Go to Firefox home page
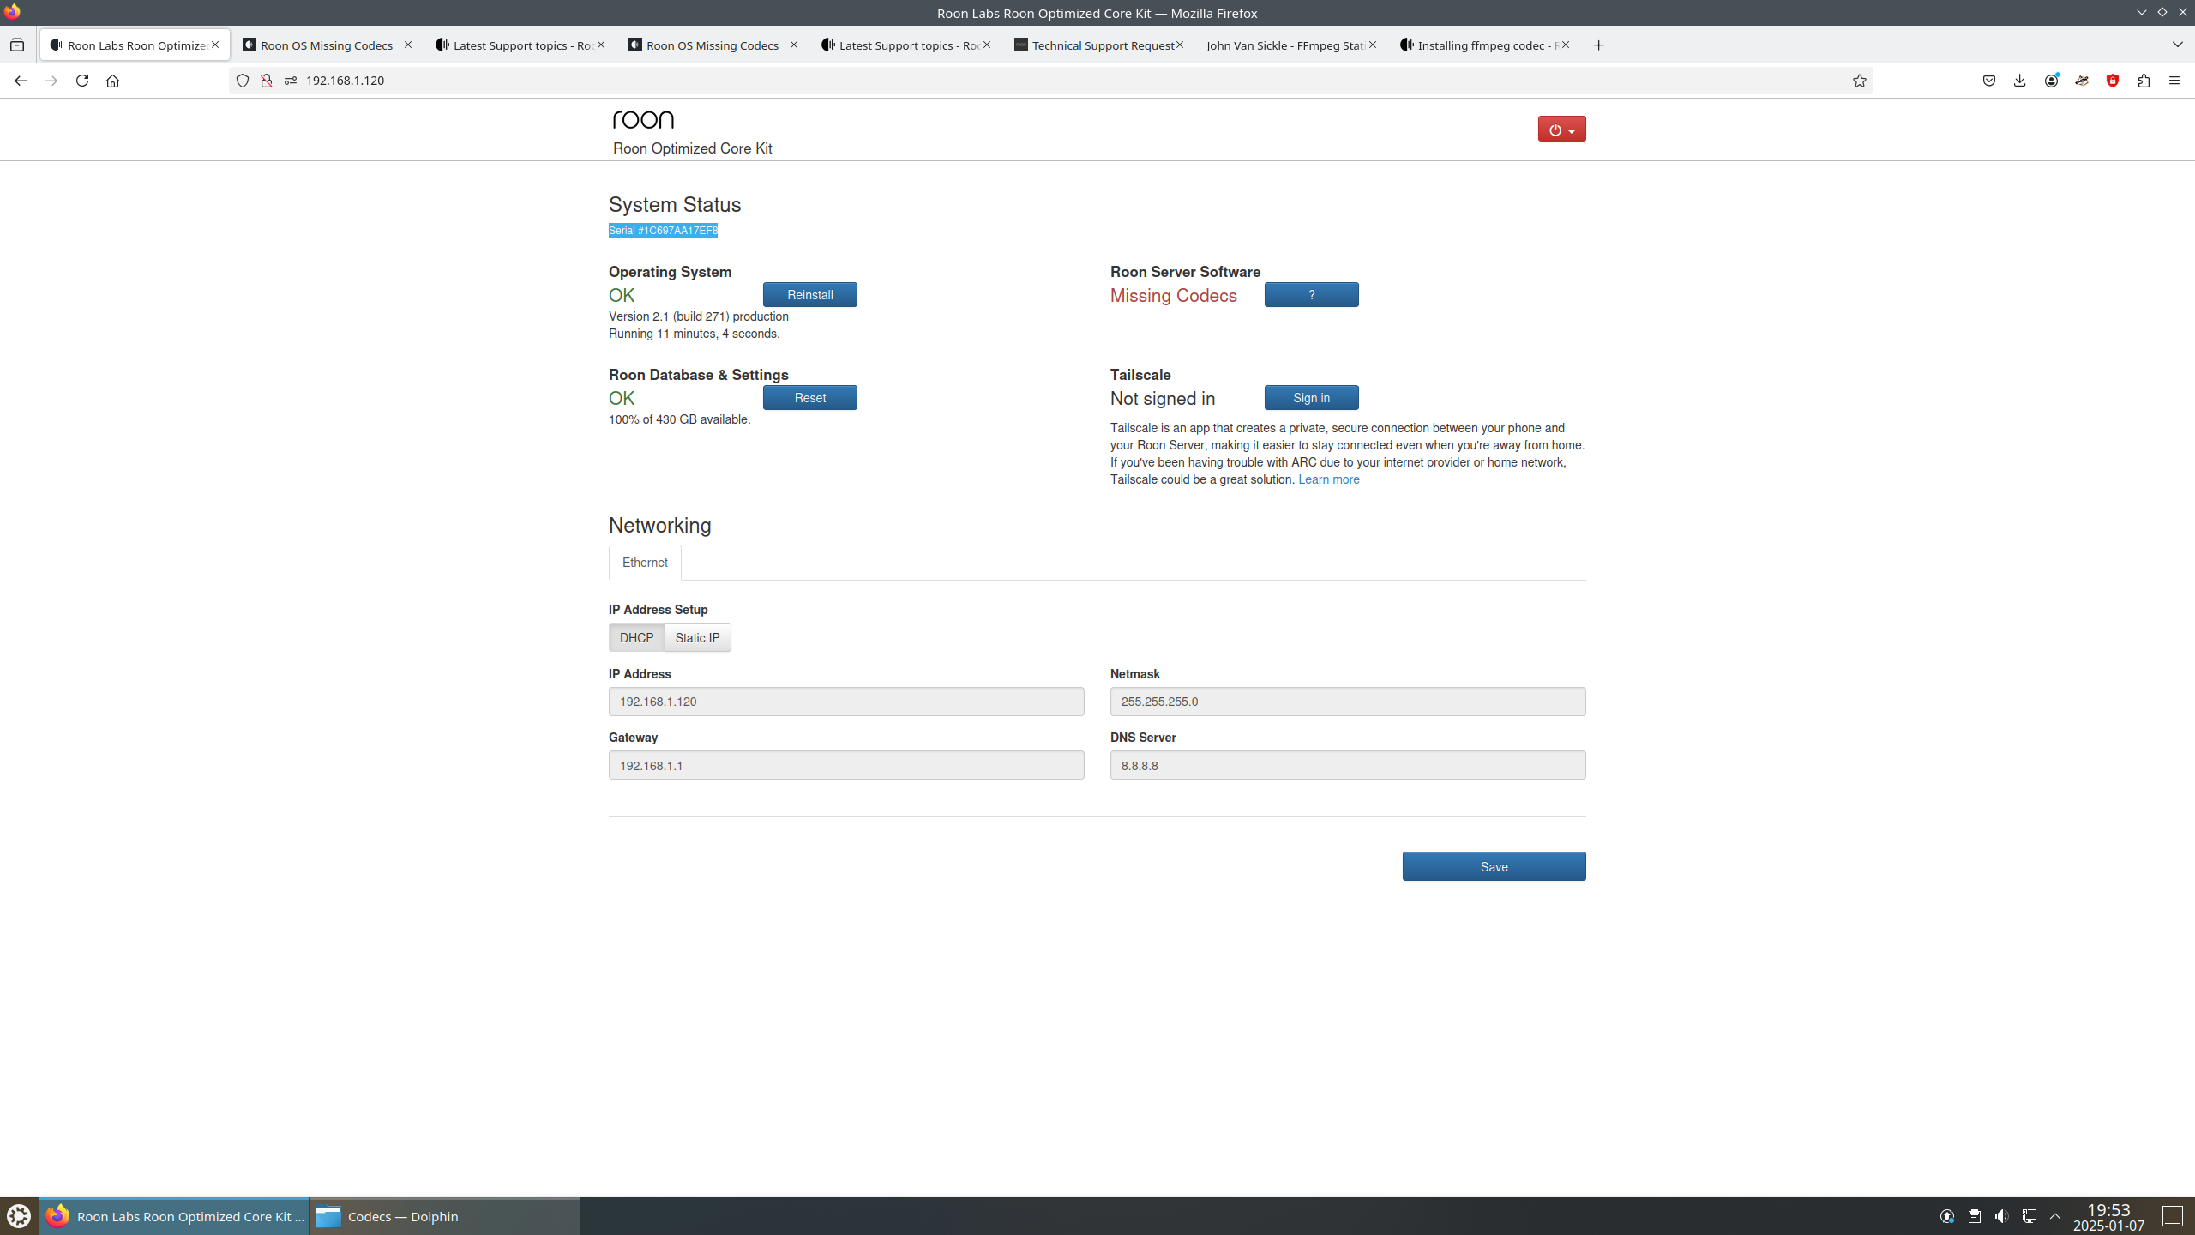Image resolution: width=2195 pixels, height=1235 pixels. click(x=112, y=81)
